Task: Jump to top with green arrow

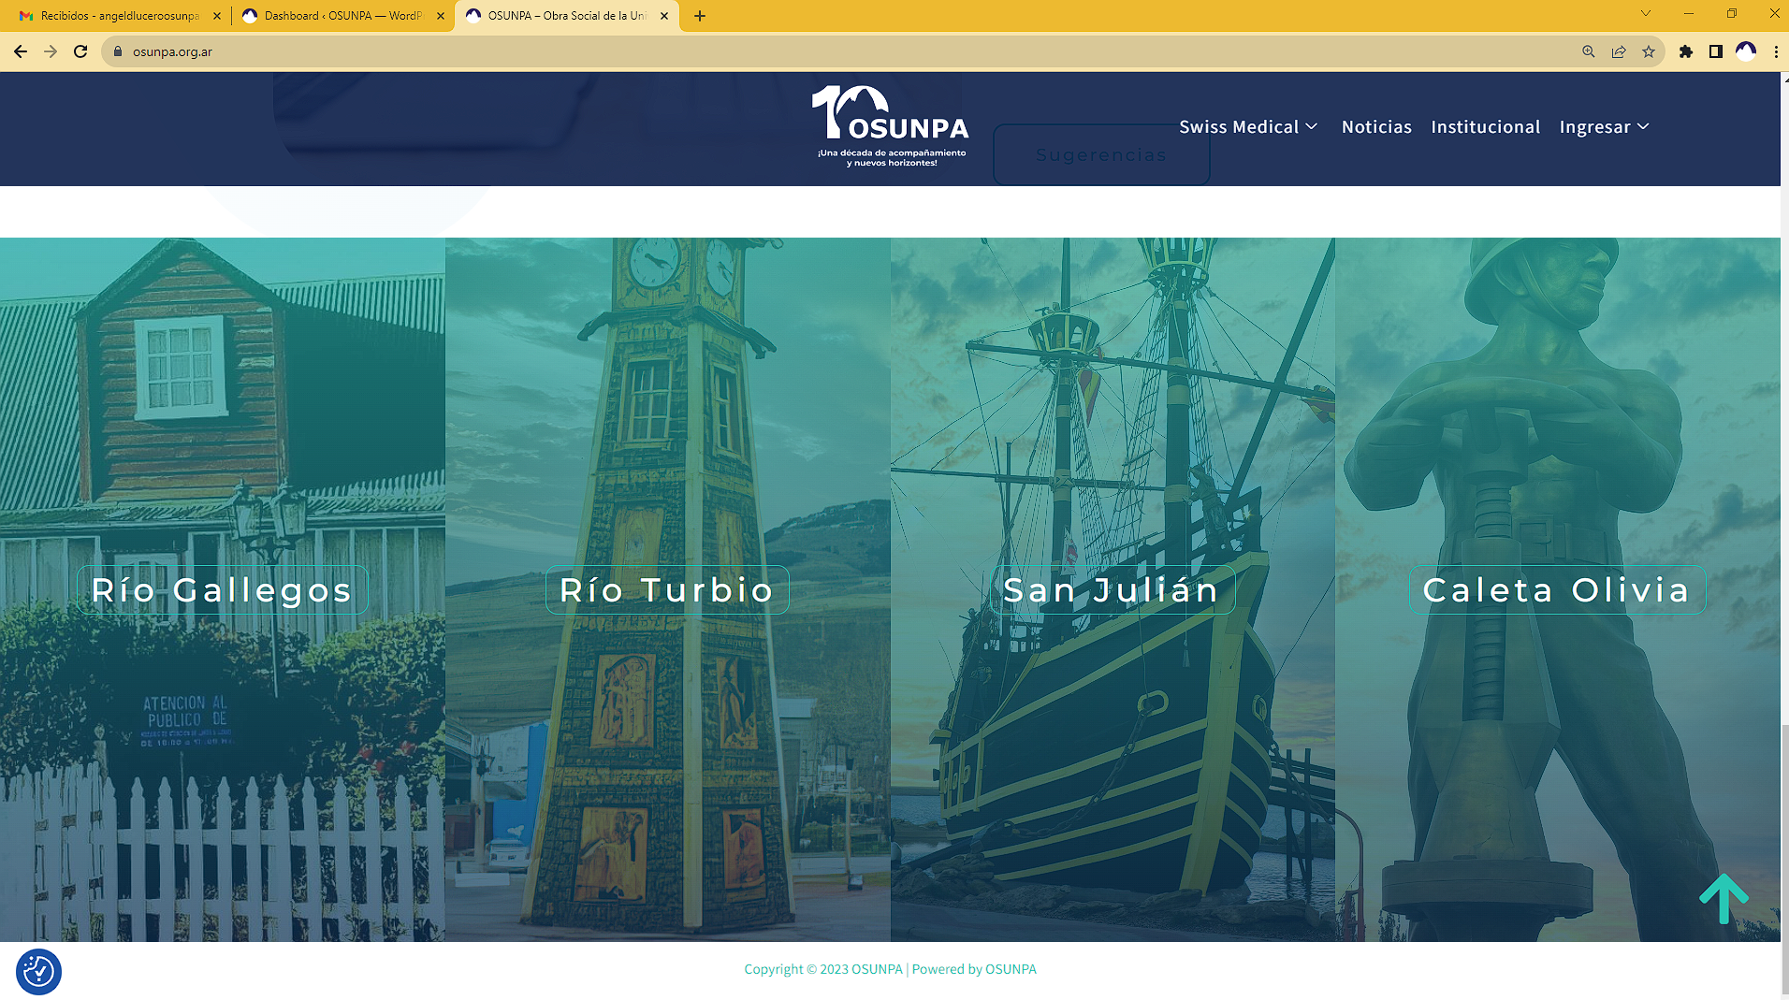Action: [x=1724, y=899]
